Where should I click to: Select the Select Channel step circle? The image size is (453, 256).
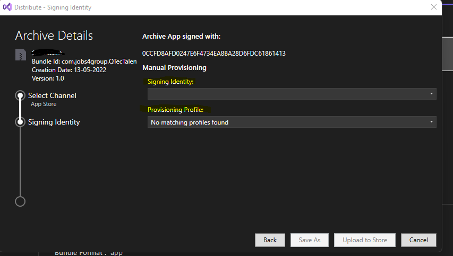click(x=20, y=95)
